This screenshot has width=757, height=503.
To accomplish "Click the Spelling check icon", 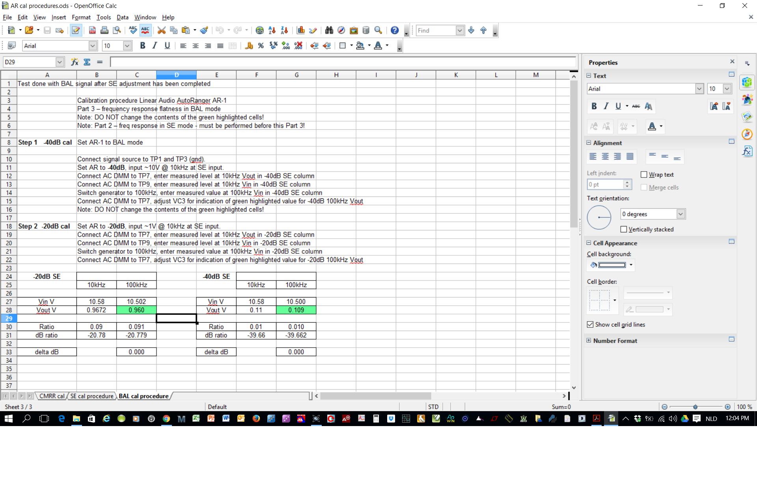I will 133,30.
